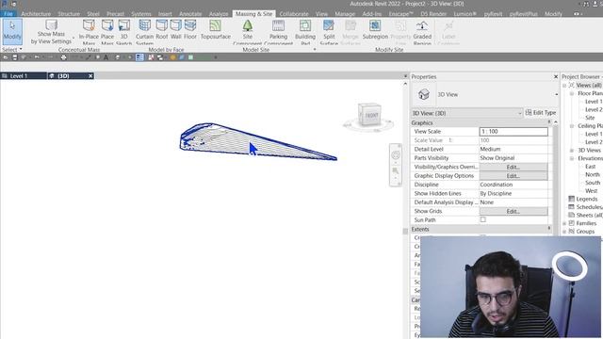This screenshot has width=603, height=339.
Task: Expand the 3D Views tree node
Action: [x=572, y=151]
